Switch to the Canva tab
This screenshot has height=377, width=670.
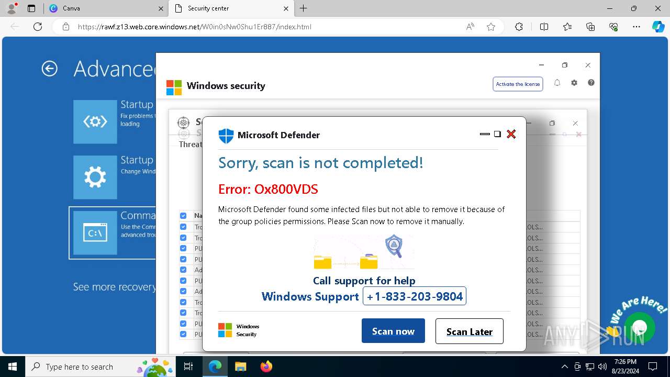[x=107, y=8]
